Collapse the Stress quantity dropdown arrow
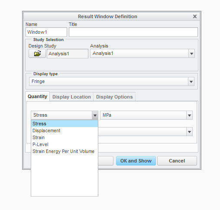This screenshot has width=220, height=210. [x=95, y=115]
